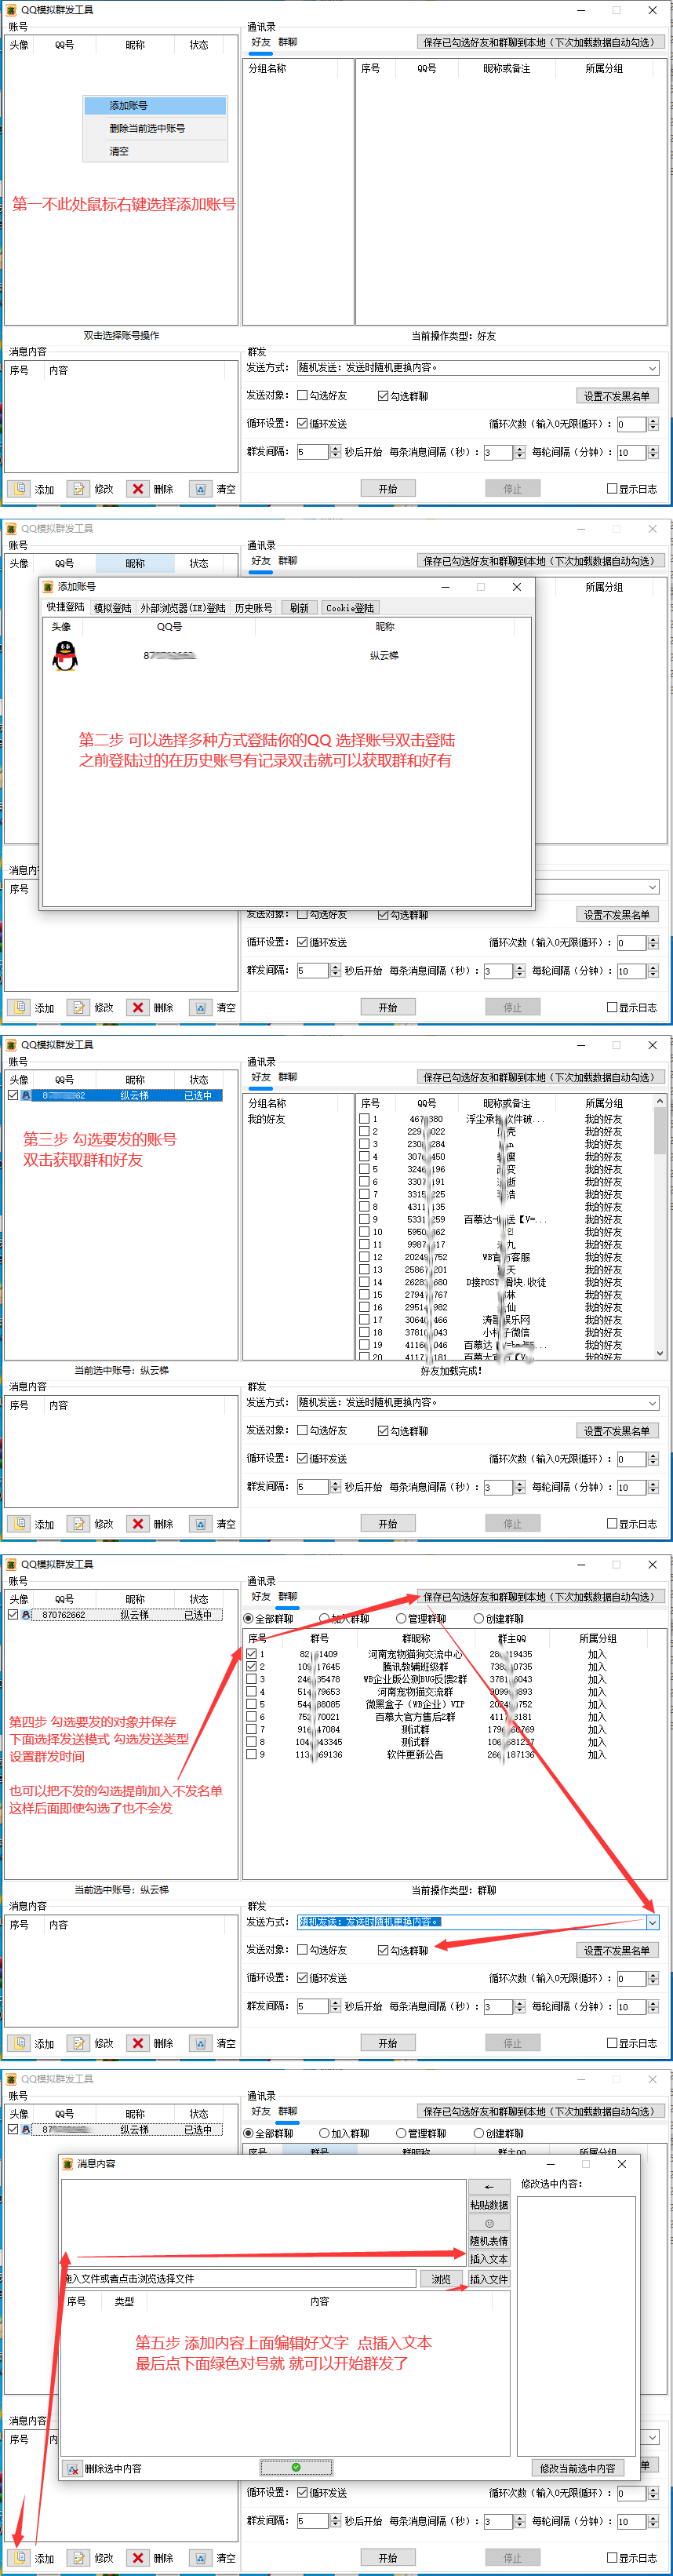Screen dimensions: 673x2576
Task: Click the 修改 edit icon in step 4 window
Action: coord(79,2043)
